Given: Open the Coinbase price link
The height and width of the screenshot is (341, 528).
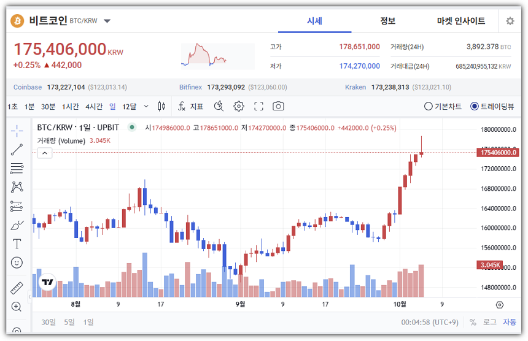Looking at the screenshot, I should click(28, 87).
